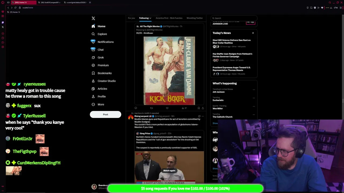Open Beardson account switcher
Image resolution: width=344 pixels, height=193 pixels.
(100, 187)
